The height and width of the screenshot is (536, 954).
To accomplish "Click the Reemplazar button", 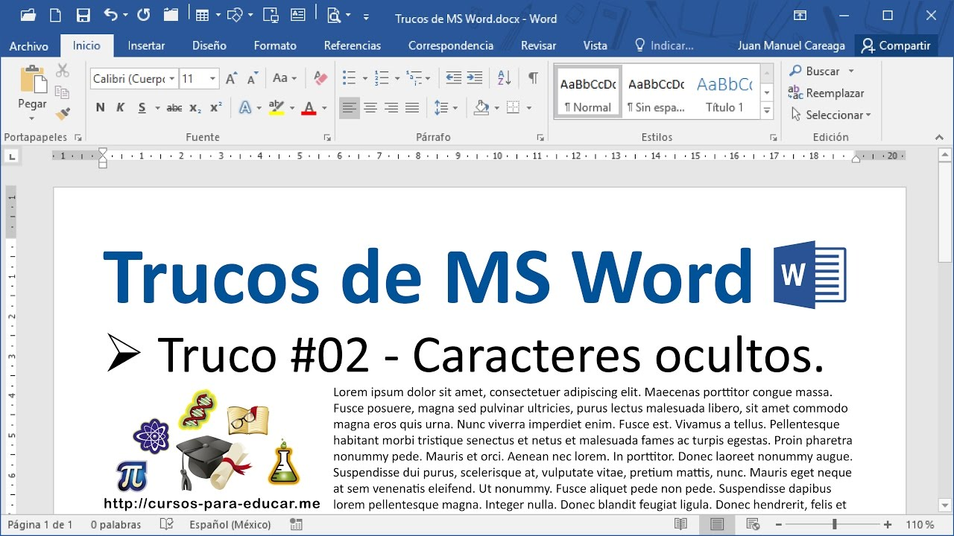I will pyautogui.click(x=827, y=93).
